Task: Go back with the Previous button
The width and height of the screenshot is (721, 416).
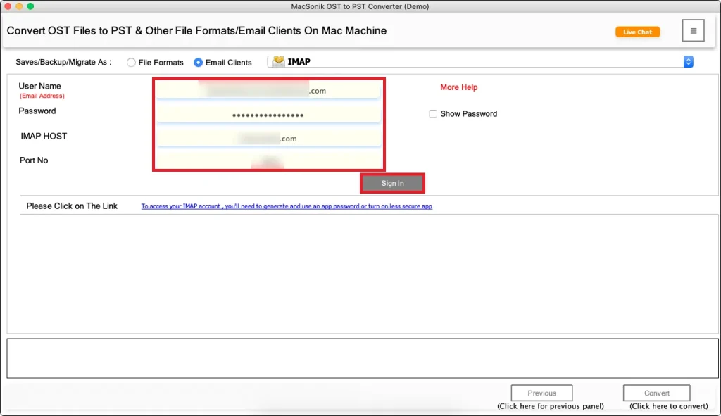Action: point(541,393)
